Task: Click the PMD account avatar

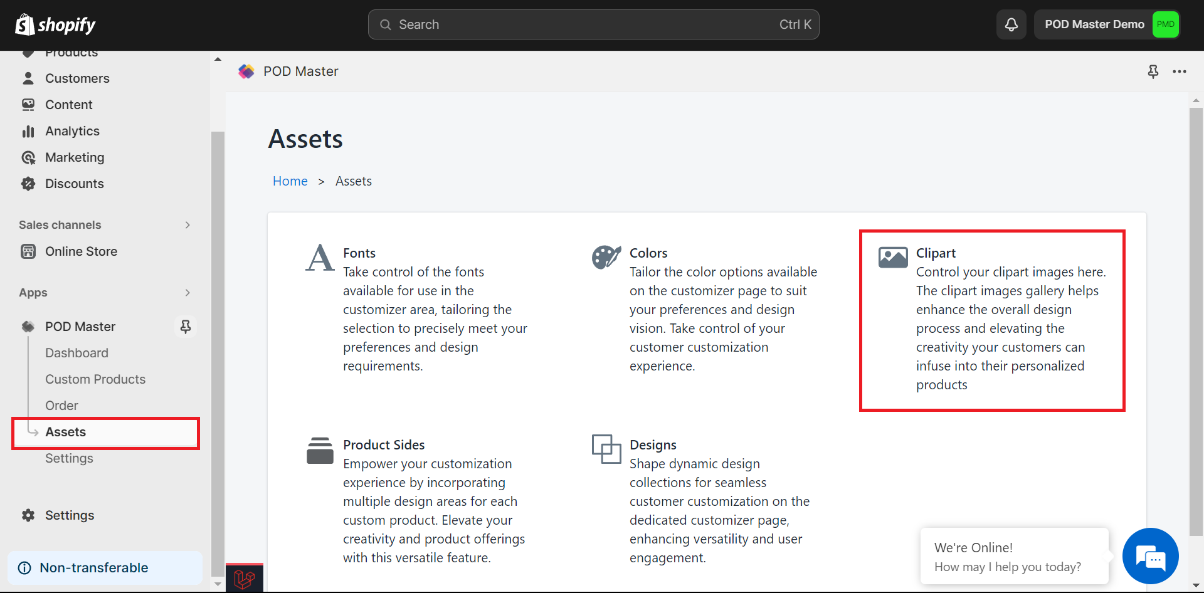Action: coord(1165,24)
